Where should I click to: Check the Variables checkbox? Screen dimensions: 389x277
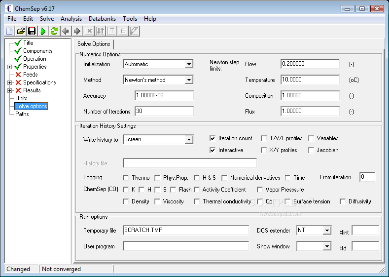(x=311, y=138)
